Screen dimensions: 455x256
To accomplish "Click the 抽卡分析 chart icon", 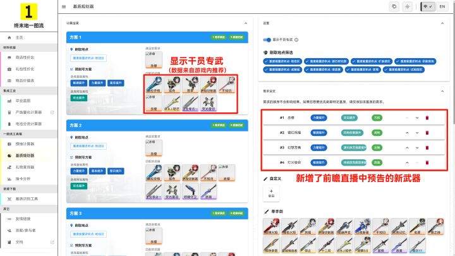I will coord(9,179).
